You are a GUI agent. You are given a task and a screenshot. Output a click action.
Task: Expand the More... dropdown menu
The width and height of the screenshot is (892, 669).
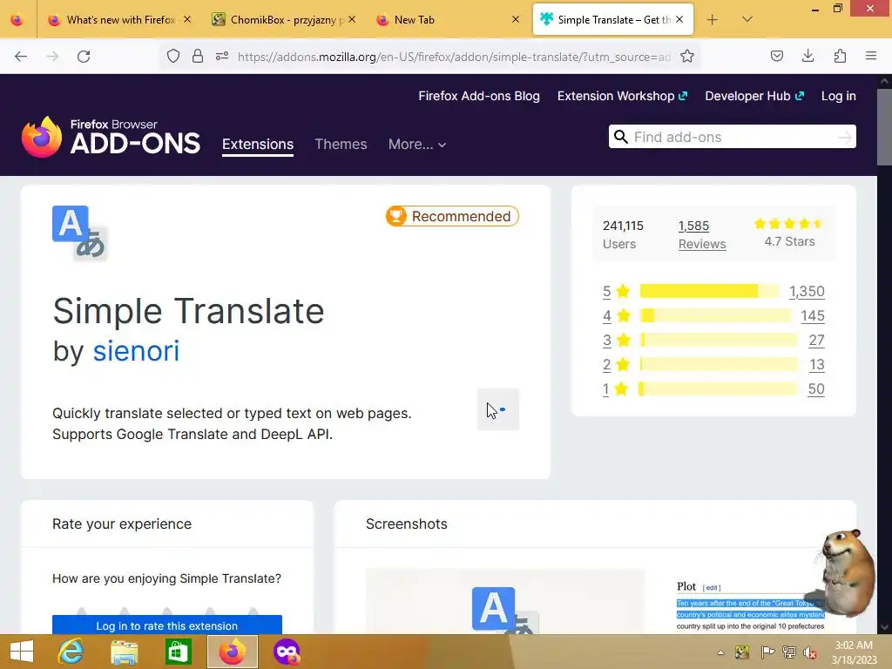(417, 144)
